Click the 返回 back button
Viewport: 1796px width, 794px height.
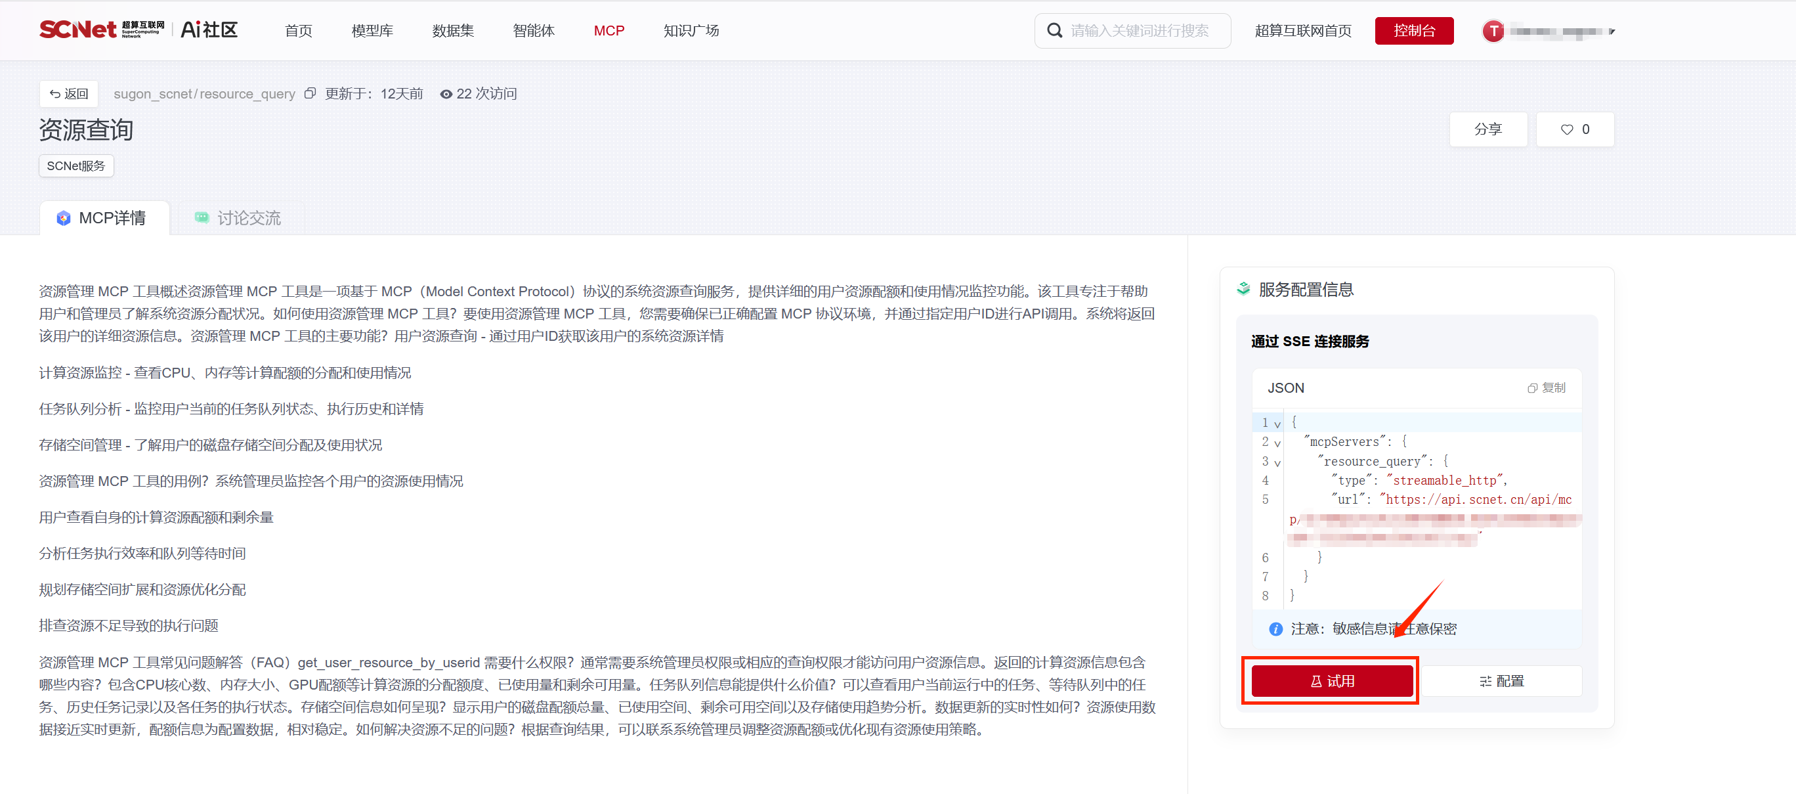(68, 93)
